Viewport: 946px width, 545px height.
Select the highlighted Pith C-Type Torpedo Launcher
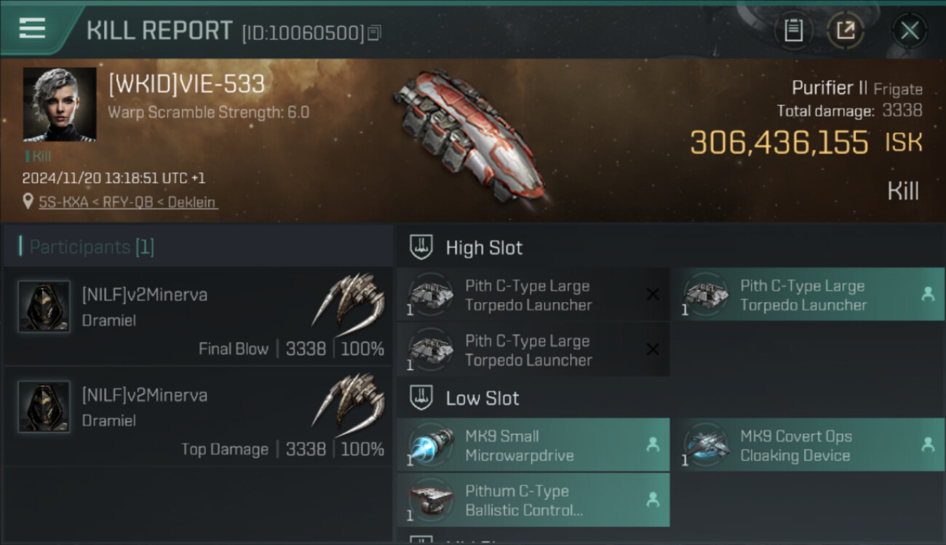[x=808, y=295]
